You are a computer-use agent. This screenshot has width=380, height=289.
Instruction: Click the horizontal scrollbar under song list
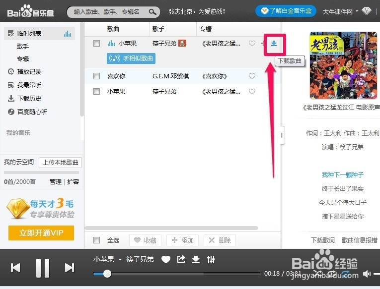click(x=171, y=228)
